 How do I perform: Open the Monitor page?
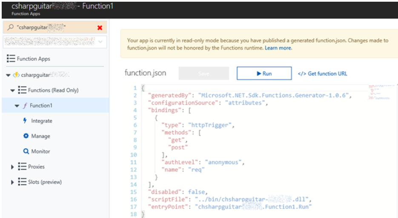(x=40, y=152)
